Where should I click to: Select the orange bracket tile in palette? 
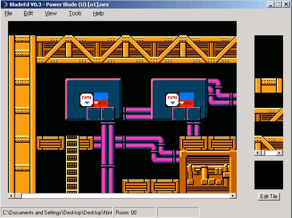(x=268, y=85)
